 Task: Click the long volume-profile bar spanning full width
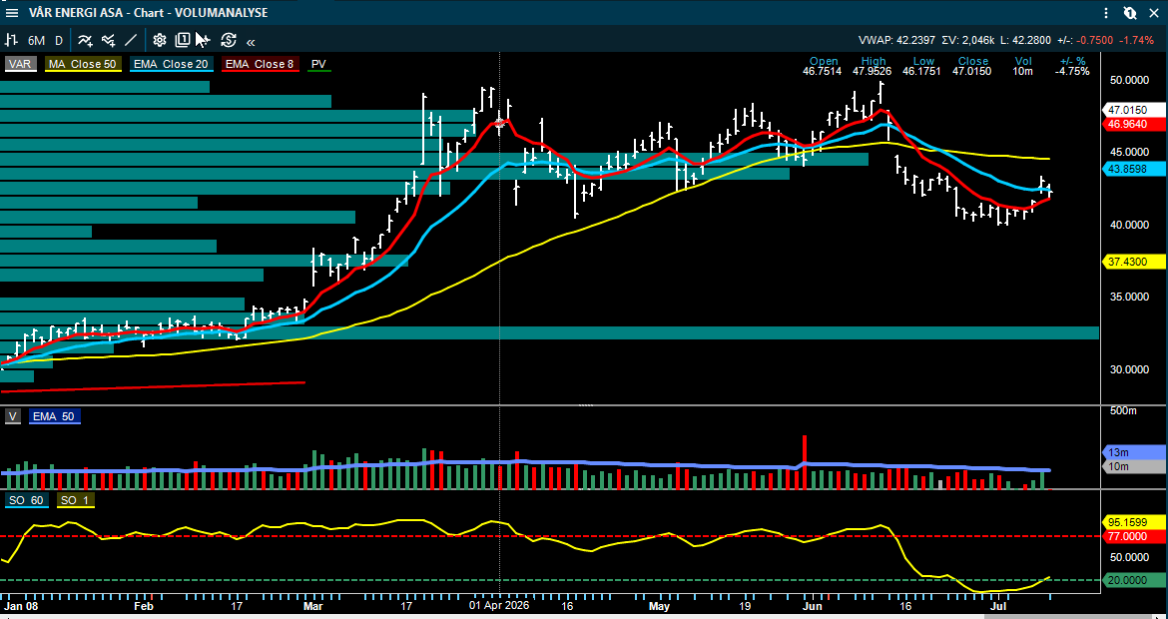coord(550,333)
